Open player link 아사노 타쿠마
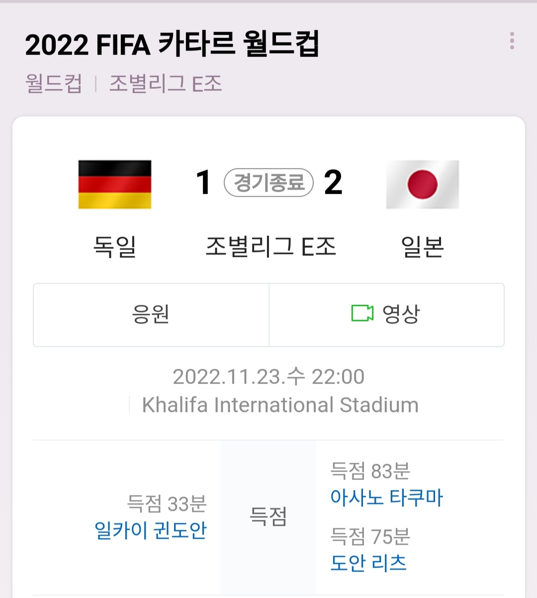This screenshot has width=537, height=598. [386, 498]
